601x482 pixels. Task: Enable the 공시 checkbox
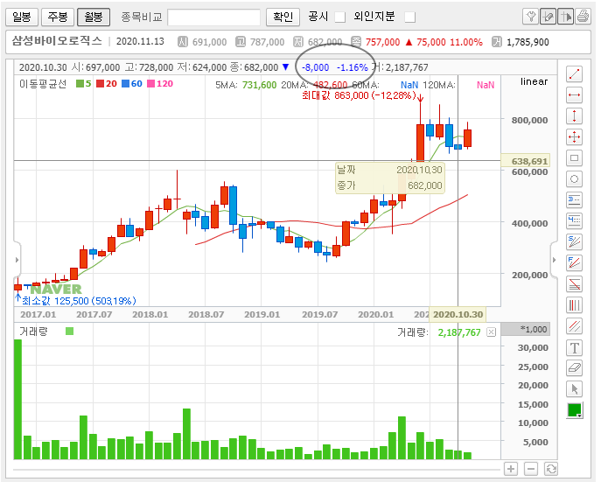tap(339, 17)
